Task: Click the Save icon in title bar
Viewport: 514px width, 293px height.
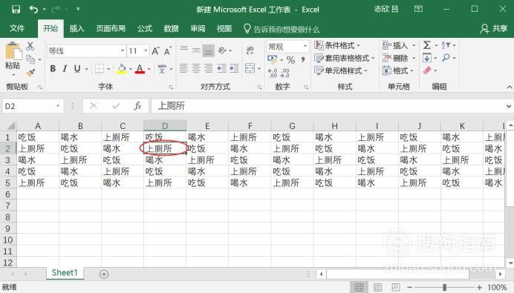Action: [x=16, y=9]
